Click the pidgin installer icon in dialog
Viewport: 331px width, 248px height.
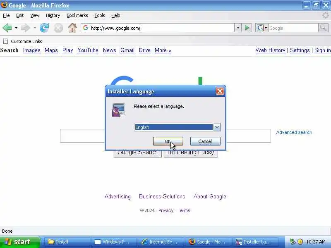(x=119, y=110)
